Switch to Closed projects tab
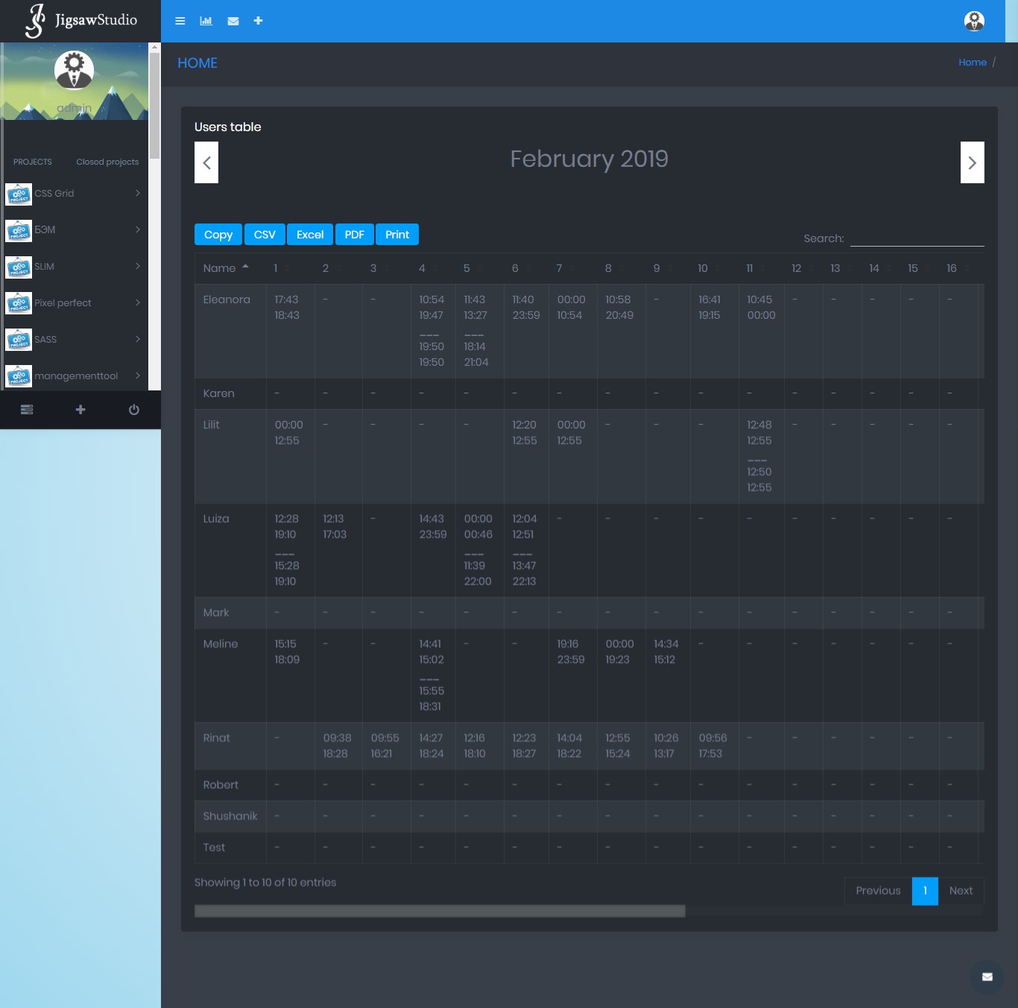The width and height of the screenshot is (1018, 1008). click(x=107, y=162)
